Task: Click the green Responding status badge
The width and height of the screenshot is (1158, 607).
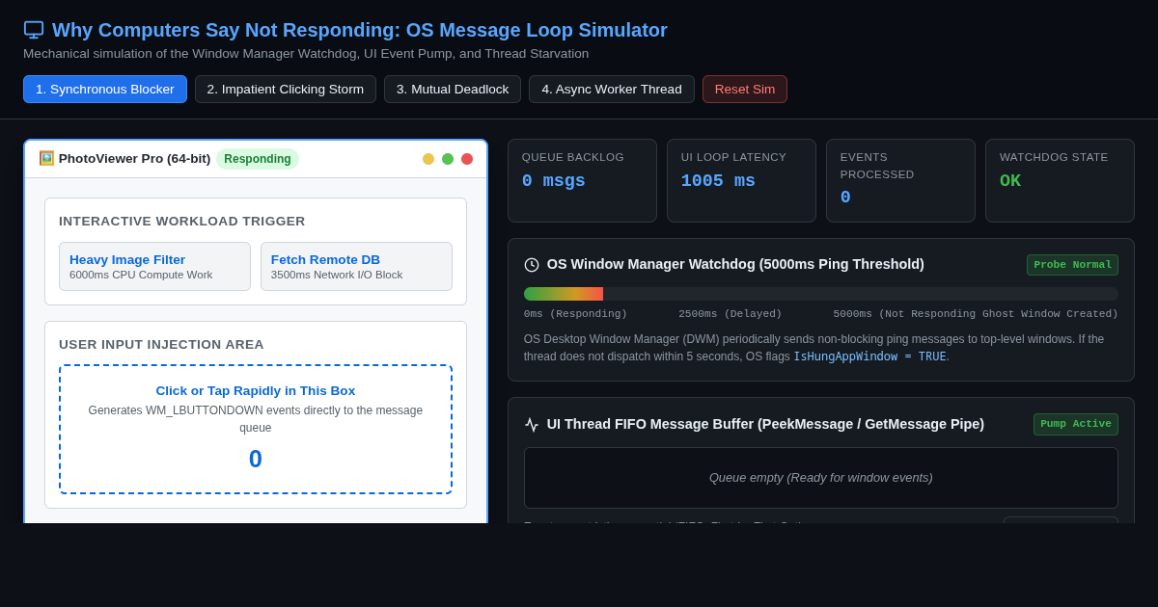Action: (x=258, y=159)
